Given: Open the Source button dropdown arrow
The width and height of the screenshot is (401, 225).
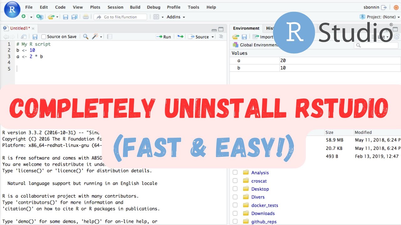Looking at the screenshot, I should coord(213,37).
